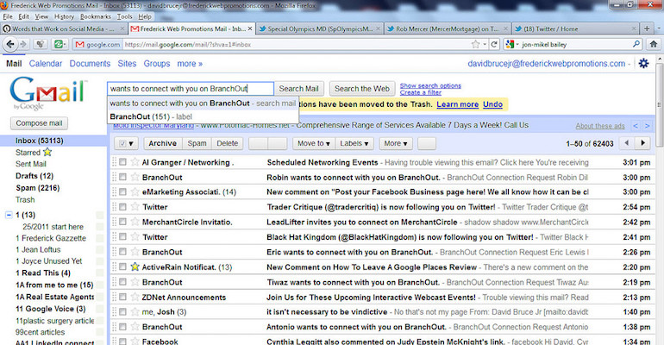Click the browser back button
Viewport: 664px width, 345px height.
click(x=13, y=44)
